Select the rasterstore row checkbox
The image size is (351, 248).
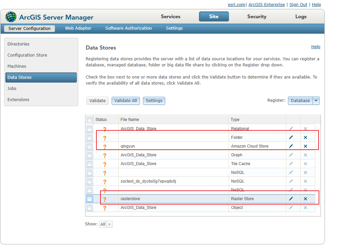[x=90, y=199]
